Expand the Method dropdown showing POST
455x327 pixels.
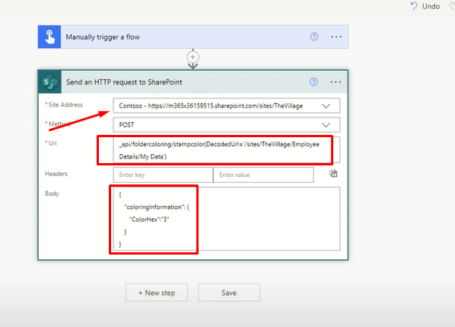326,125
